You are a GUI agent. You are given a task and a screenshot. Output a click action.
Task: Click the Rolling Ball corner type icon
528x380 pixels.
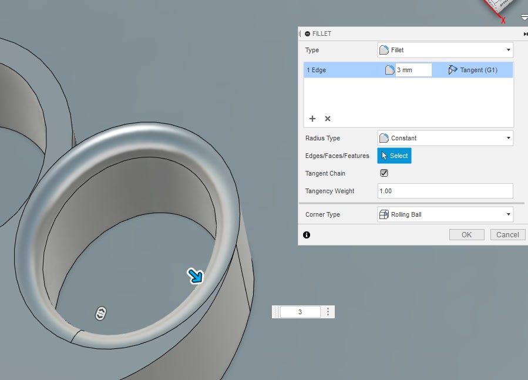point(384,214)
